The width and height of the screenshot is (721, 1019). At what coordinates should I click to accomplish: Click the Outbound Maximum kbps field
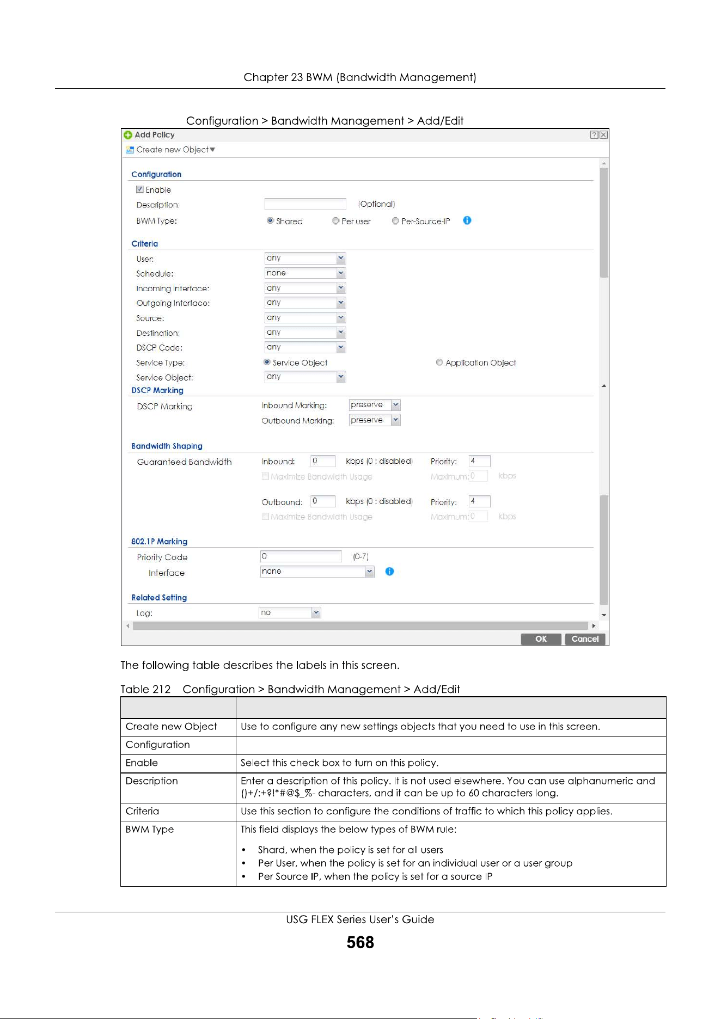coord(478,517)
